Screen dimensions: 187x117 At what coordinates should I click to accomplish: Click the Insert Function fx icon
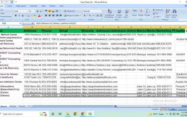pos(32,23)
